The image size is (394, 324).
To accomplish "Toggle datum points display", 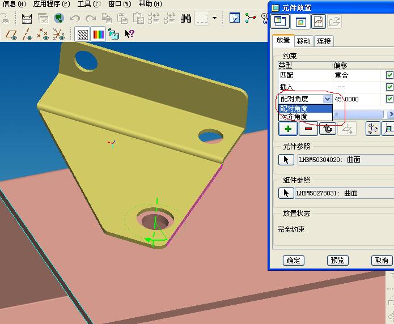I will coord(43,35).
